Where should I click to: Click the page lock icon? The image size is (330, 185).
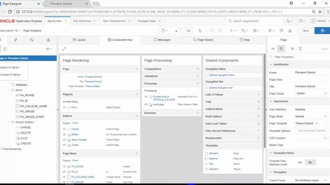point(200,31)
